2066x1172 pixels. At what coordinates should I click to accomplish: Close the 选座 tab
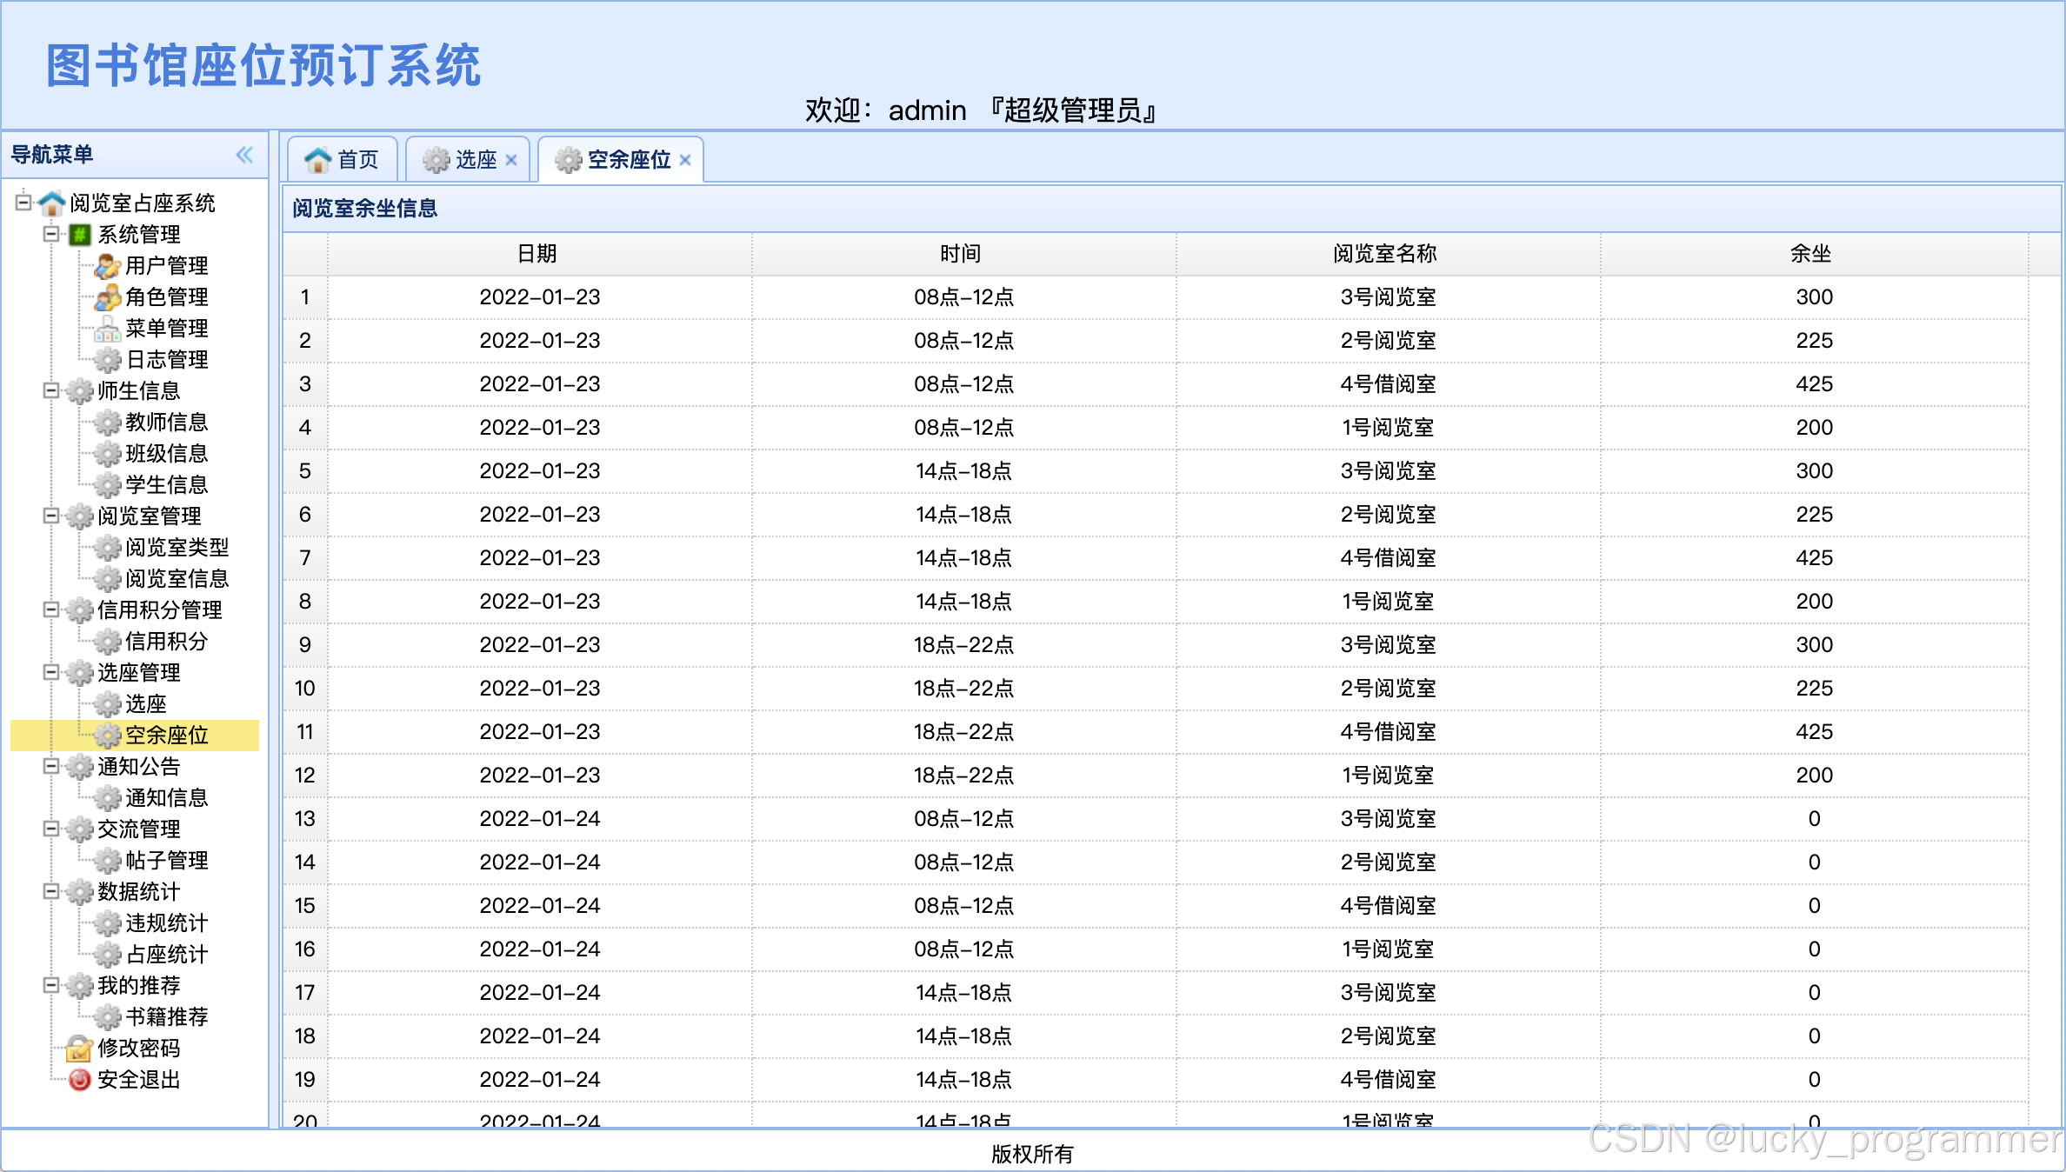(511, 160)
